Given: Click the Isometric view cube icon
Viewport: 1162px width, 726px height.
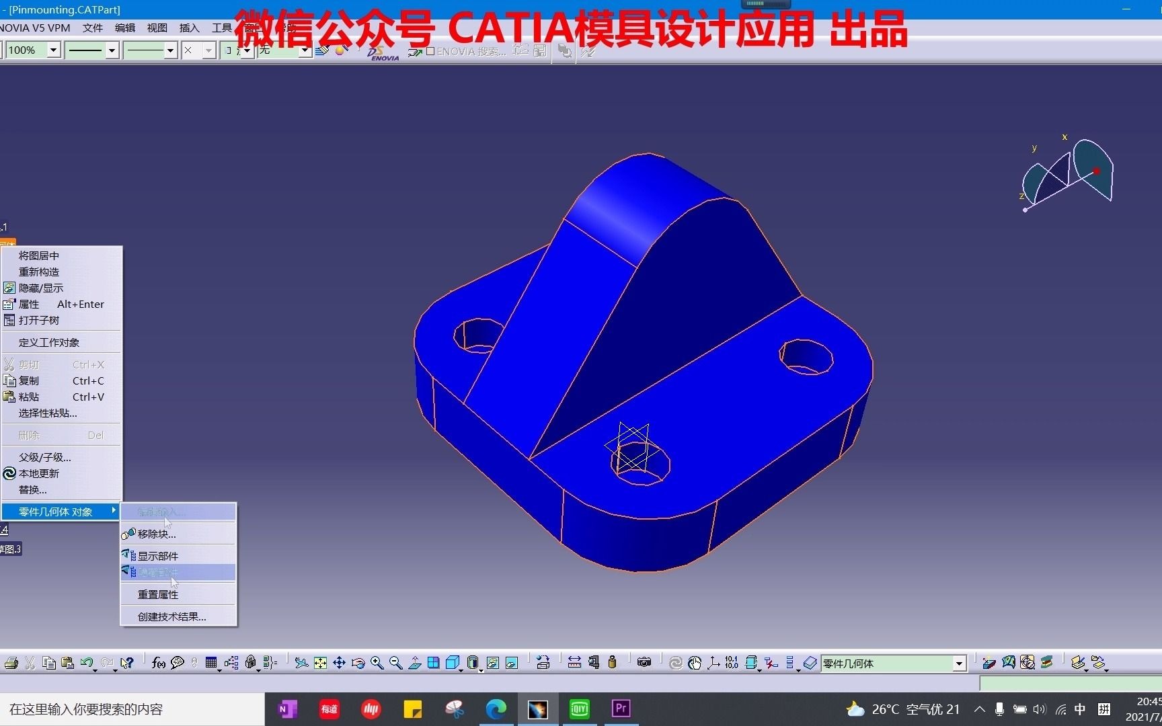Looking at the screenshot, I should [x=452, y=663].
